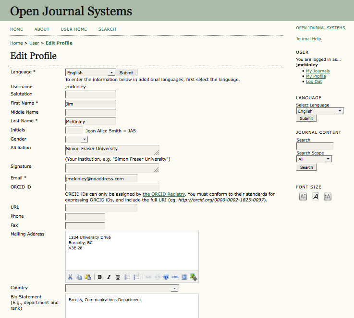Open the Country dropdown
The height and width of the screenshot is (318, 354).
point(122,288)
